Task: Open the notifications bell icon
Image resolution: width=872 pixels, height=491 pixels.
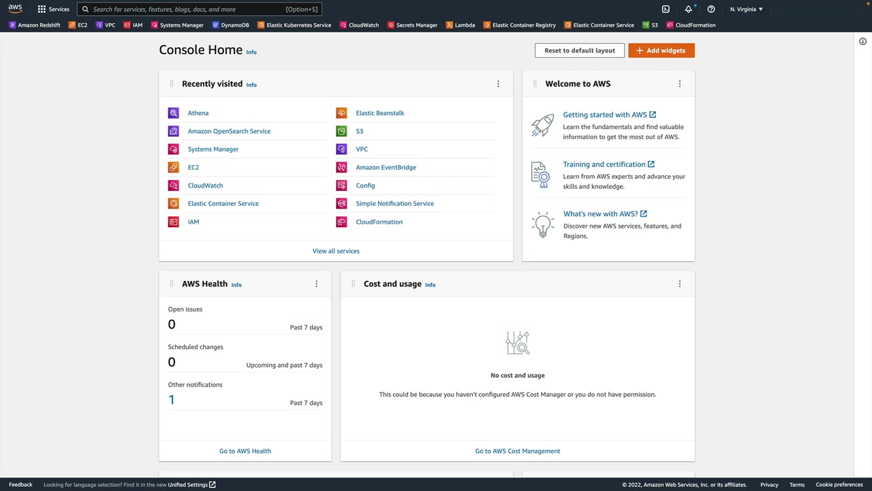Action: point(689,10)
